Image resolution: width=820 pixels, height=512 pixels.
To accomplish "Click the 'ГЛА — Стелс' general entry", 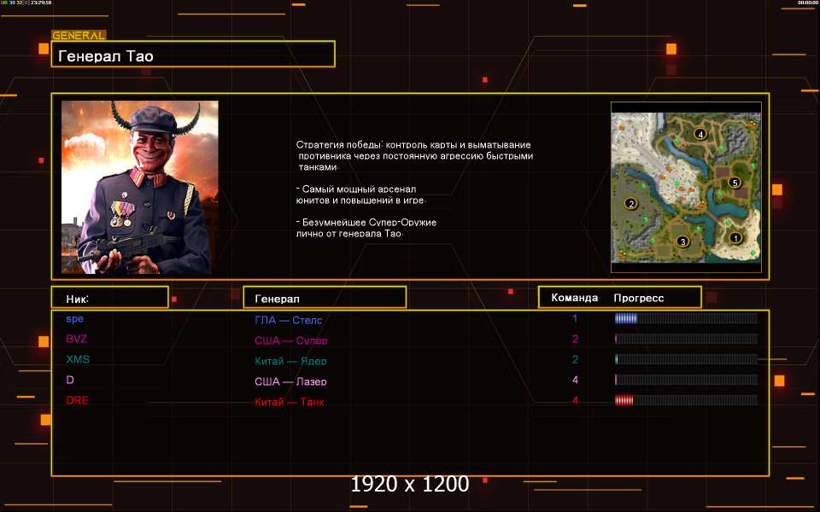I will pos(288,320).
